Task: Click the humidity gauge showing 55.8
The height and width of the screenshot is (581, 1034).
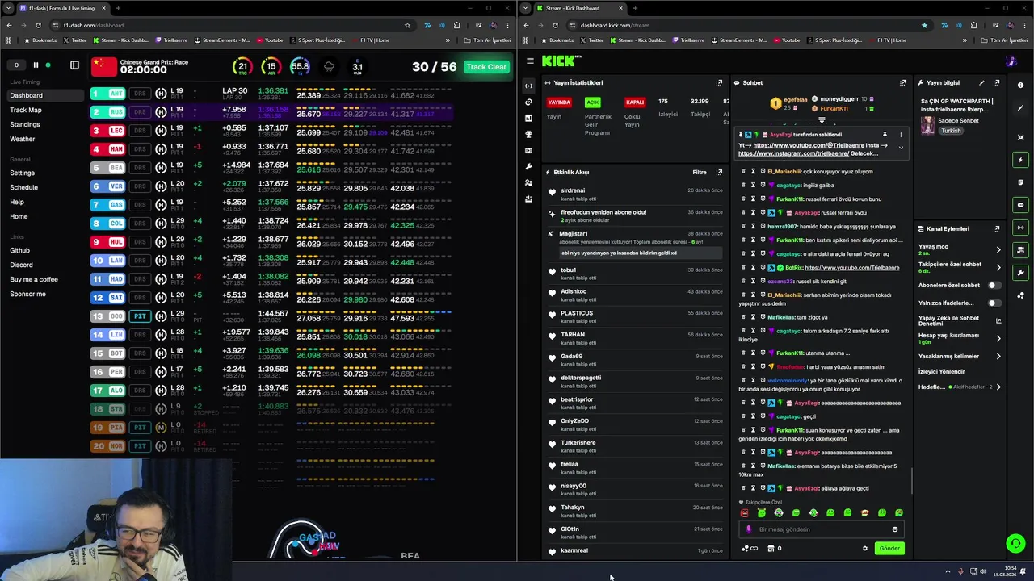Action: 300,67
